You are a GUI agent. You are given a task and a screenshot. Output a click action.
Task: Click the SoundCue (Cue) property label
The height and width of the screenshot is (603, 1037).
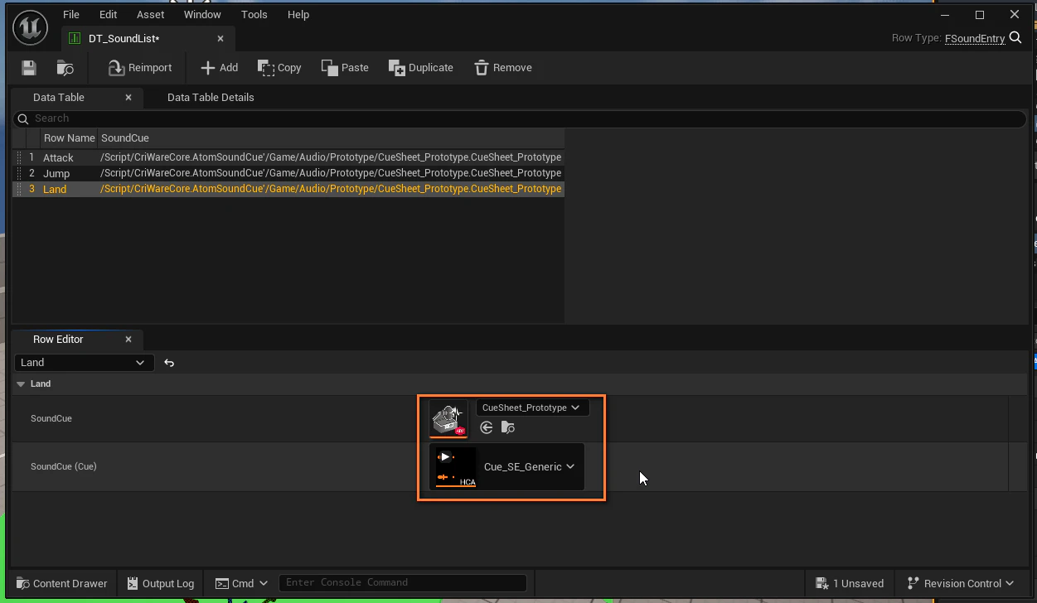click(64, 466)
